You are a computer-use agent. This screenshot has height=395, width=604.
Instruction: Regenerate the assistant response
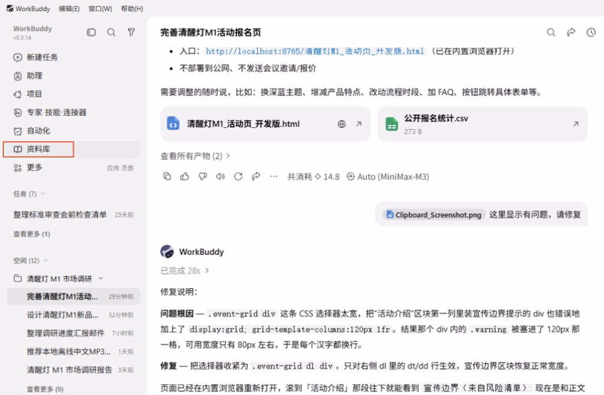click(238, 176)
